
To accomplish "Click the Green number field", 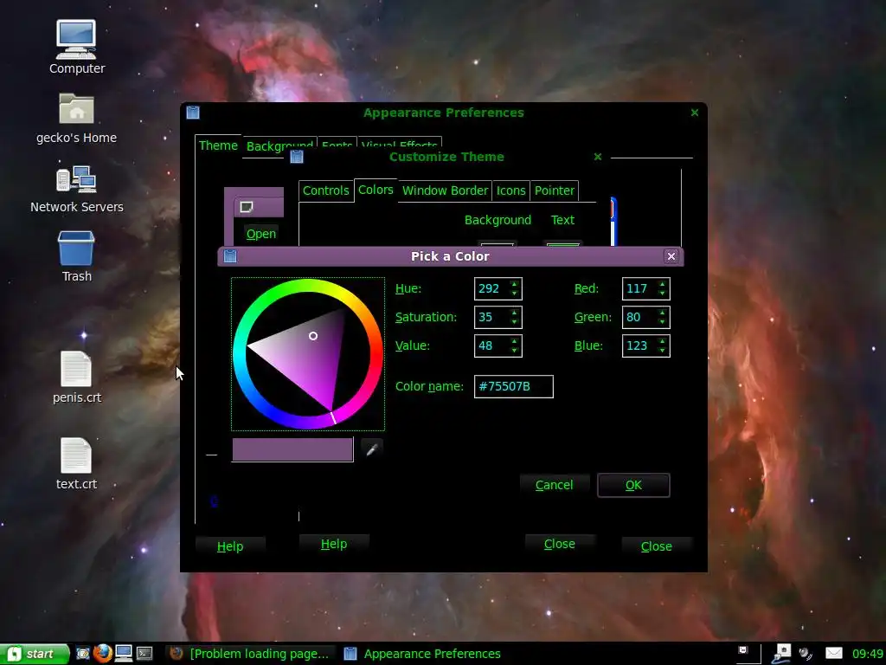I will tap(639, 317).
